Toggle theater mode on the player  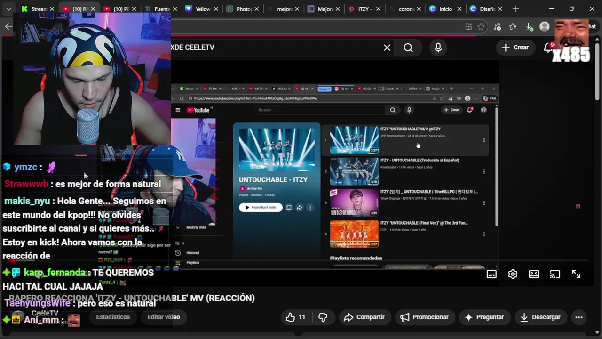(x=534, y=274)
